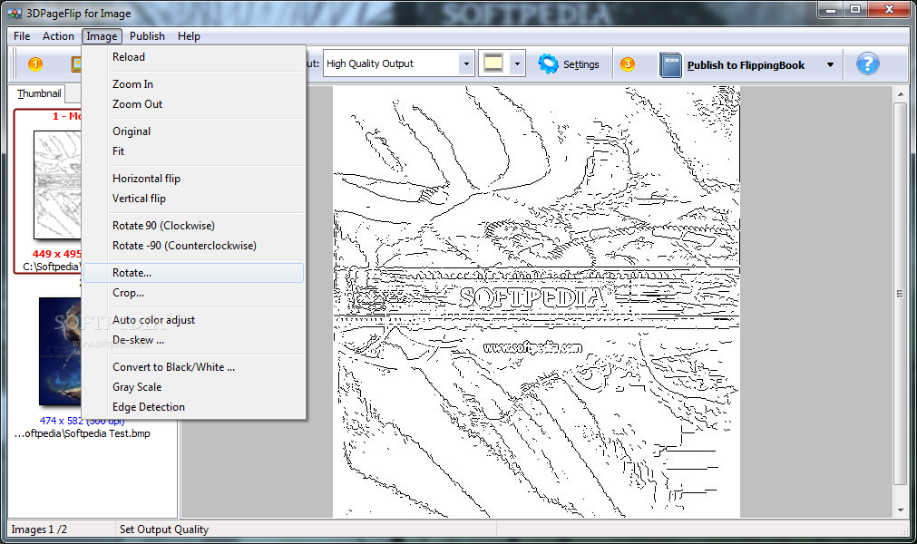
Task: Expand the color swatch dropdown arrow
Action: (517, 63)
